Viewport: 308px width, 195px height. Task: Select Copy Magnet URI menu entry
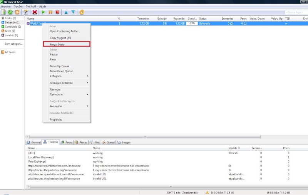[66, 38]
